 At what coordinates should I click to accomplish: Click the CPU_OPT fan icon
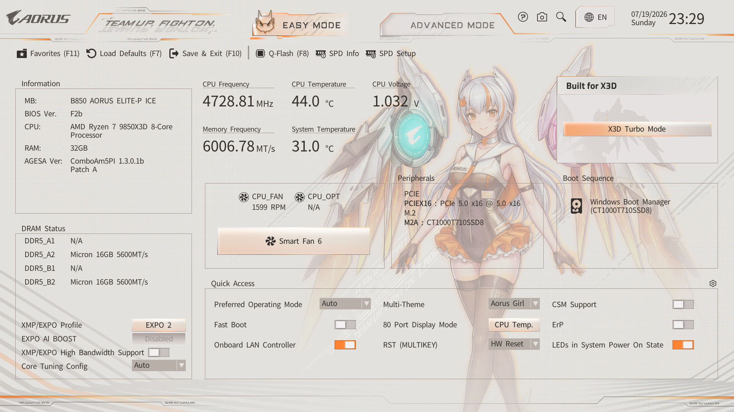300,197
